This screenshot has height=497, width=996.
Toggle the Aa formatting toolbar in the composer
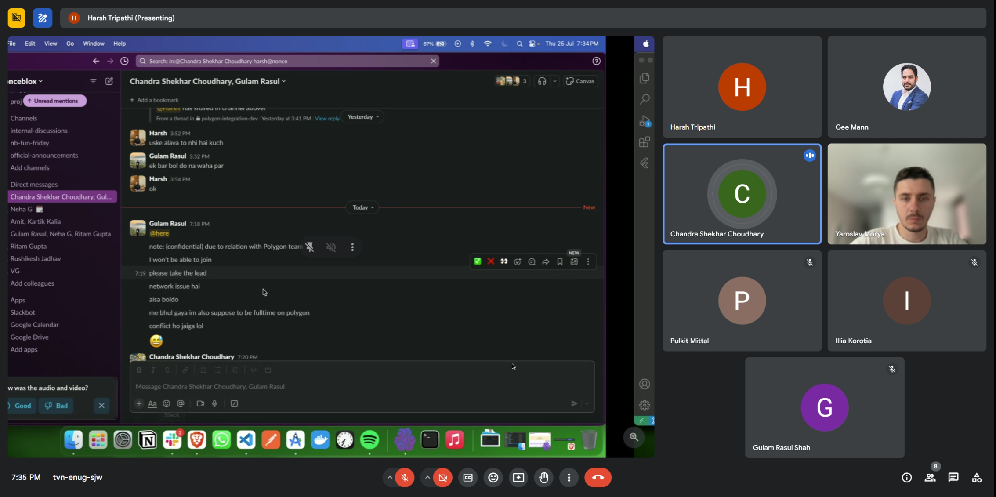pyautogui.click(x=152, y=403)
